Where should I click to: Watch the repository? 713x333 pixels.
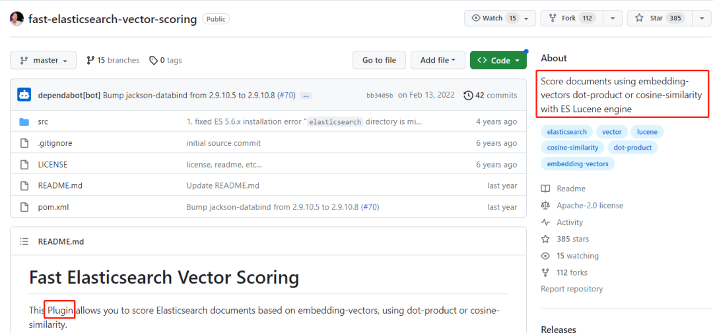point(492,18)
